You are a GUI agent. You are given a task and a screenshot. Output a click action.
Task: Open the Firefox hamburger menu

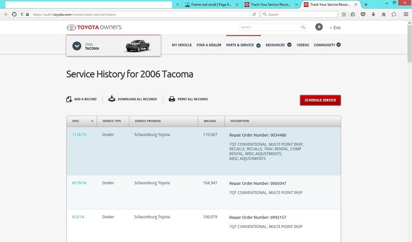tap(406, 14)
